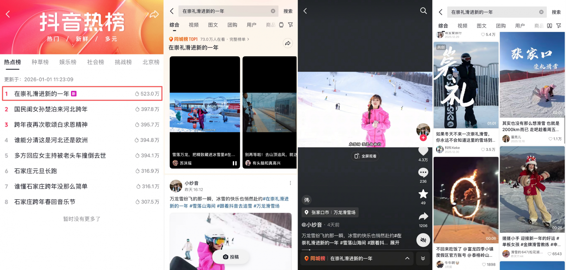Image resolution: width=566 pixels, height=270 pixels.
Task: Share the video using the arrow above 1206
Action: [x=423, y=217]
